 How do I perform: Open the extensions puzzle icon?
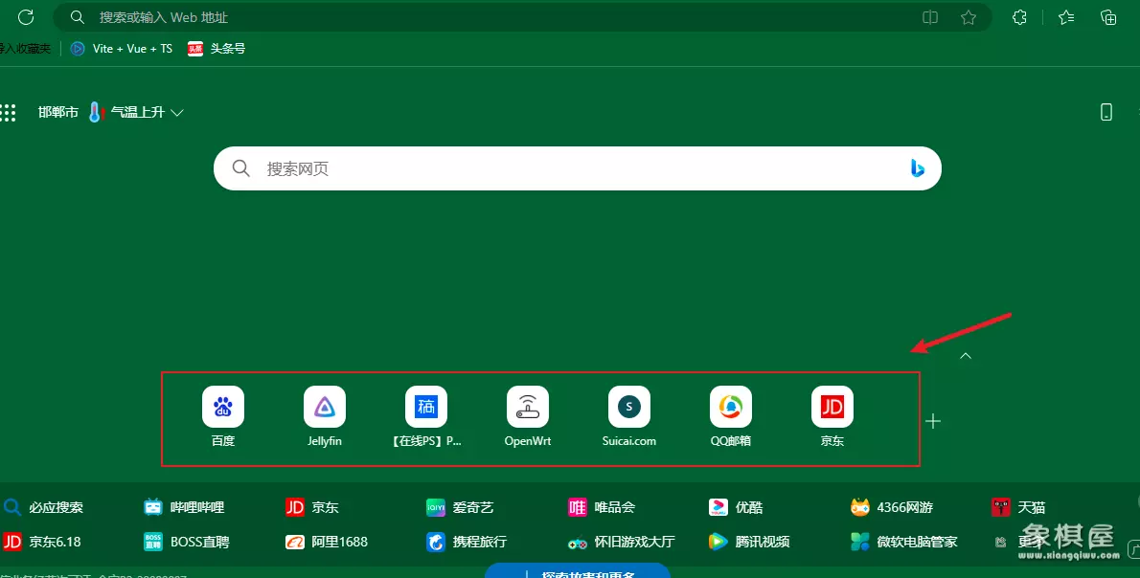pyautogui.click(x=1019, y=17)
